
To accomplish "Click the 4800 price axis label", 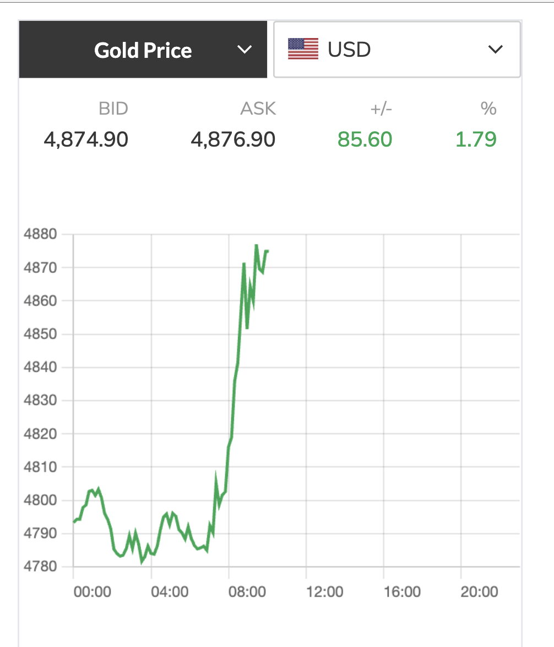I will 41,500.
